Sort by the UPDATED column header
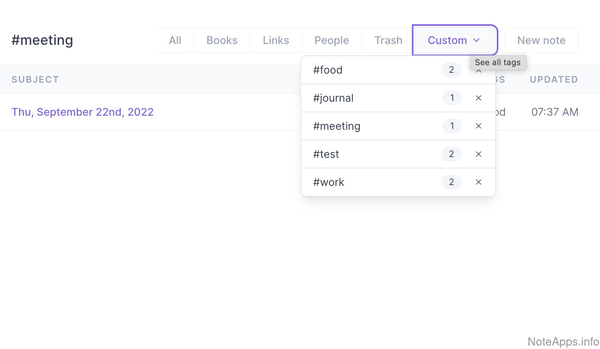 [554, 80]
